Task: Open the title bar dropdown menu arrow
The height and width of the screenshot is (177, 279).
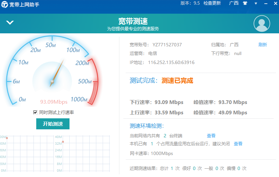Action: (x=256, y=3)
